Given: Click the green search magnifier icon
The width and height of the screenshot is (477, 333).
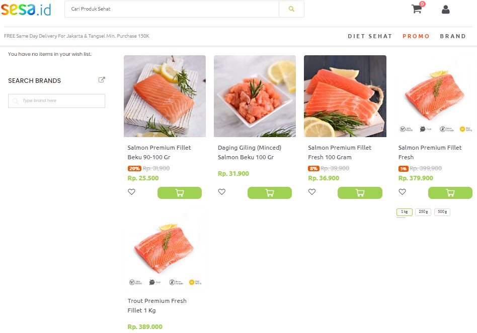Looking at the screenshot, I should [291, 9].
